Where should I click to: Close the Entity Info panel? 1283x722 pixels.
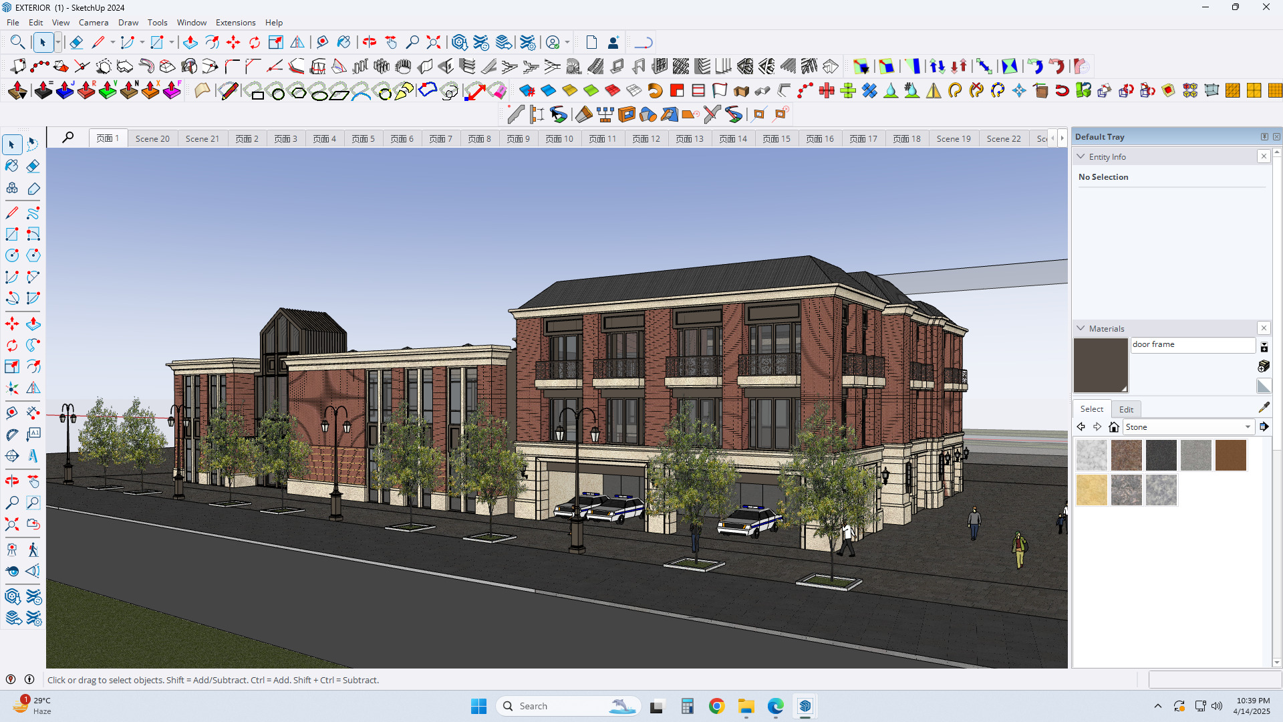click(x=1264, y=156)
